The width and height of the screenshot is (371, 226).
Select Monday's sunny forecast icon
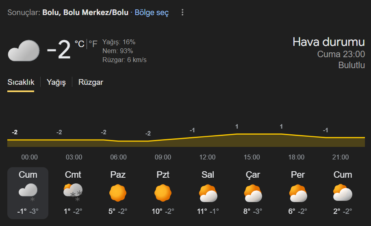pyautogui.click(x=163, y=193)
